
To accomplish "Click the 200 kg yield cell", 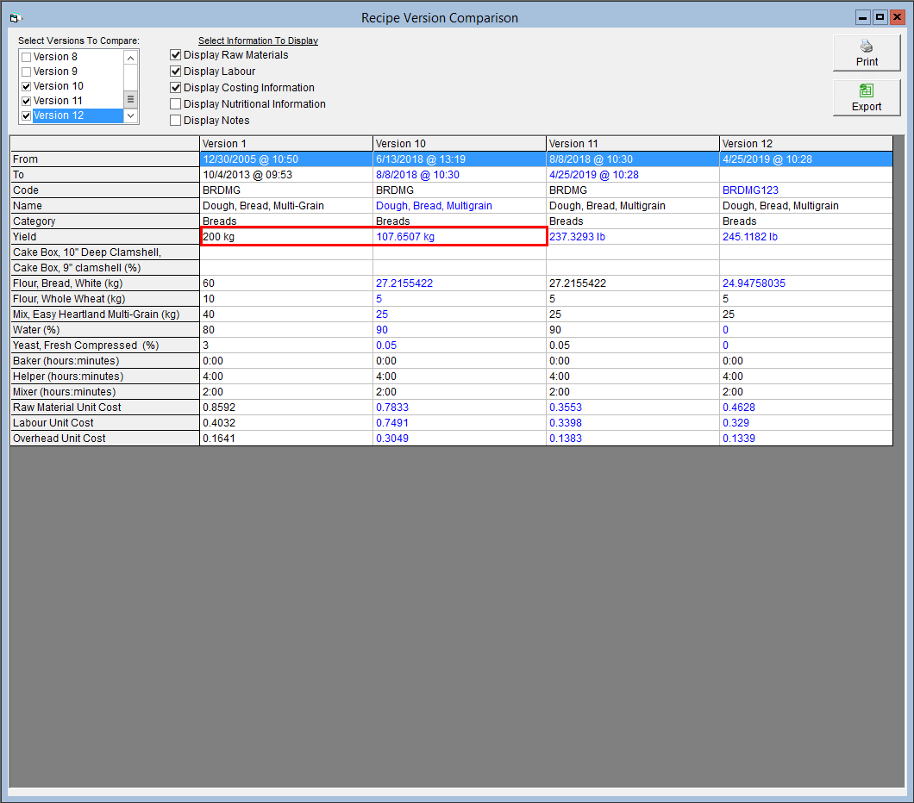I will pos(286,236).
